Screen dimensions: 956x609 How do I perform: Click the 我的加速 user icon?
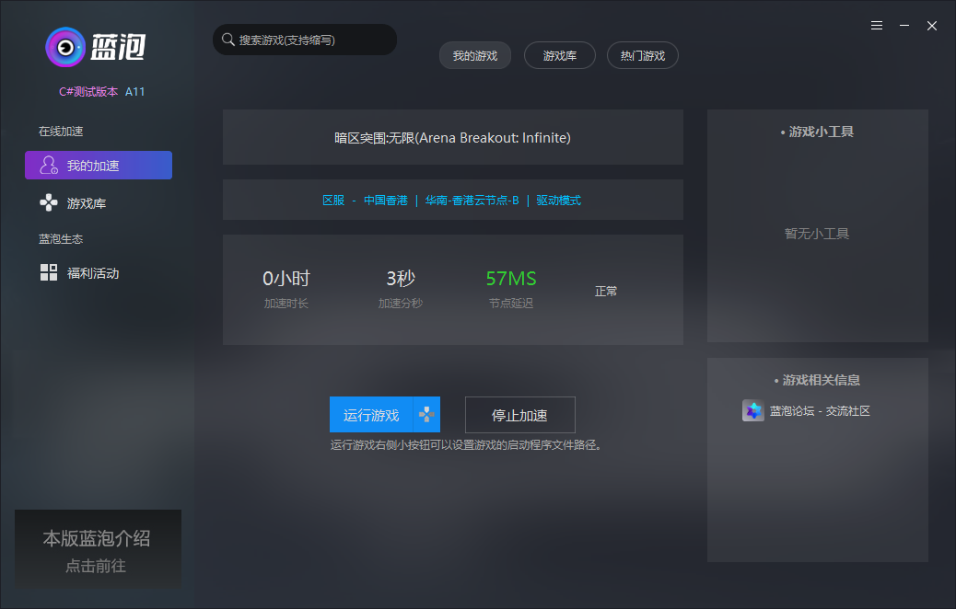tap(49, 165)
